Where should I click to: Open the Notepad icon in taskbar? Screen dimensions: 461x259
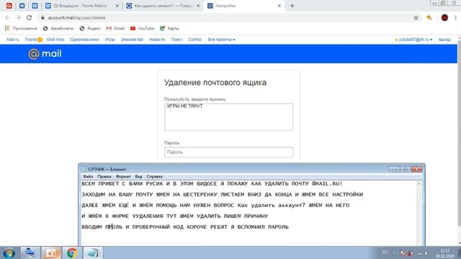pyautogui.click(x=93, y=253)
